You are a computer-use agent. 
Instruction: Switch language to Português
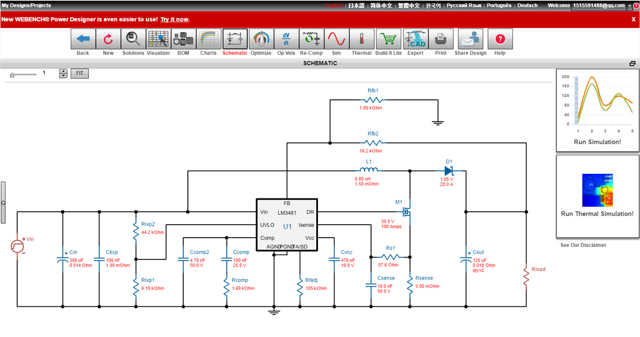tap(500, 5)
